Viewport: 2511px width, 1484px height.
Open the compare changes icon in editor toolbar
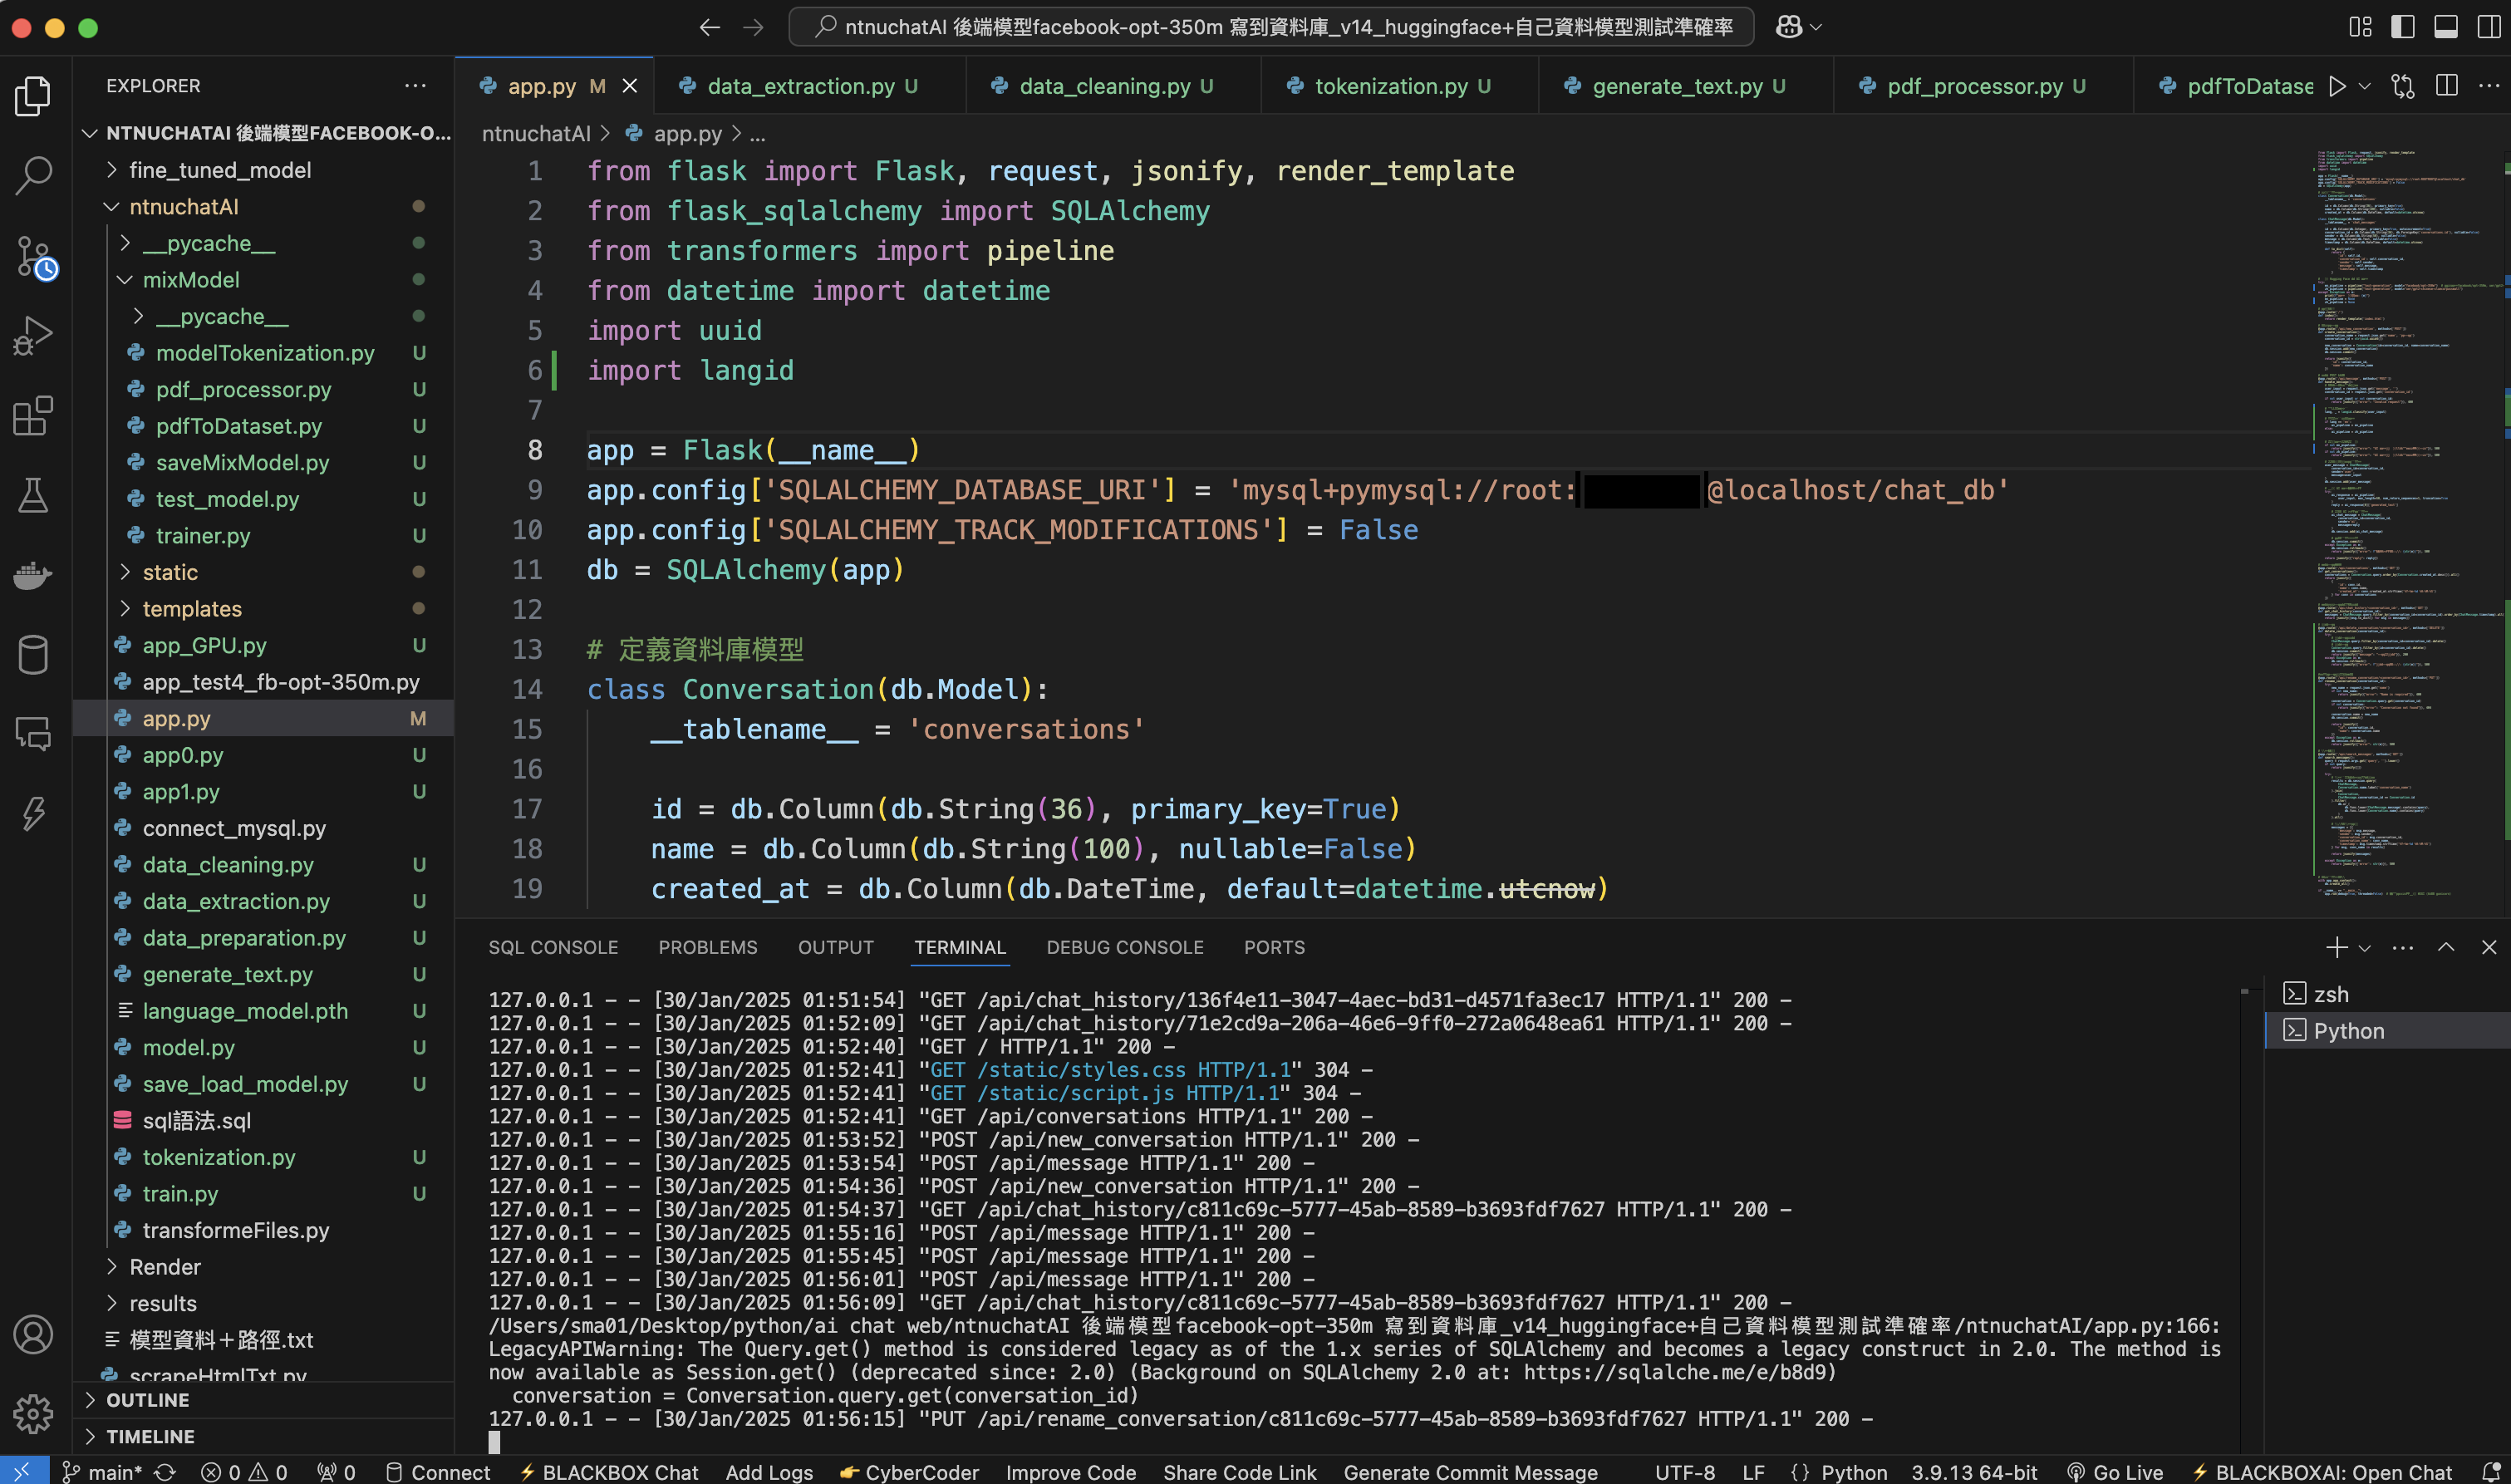point(2403,86)
